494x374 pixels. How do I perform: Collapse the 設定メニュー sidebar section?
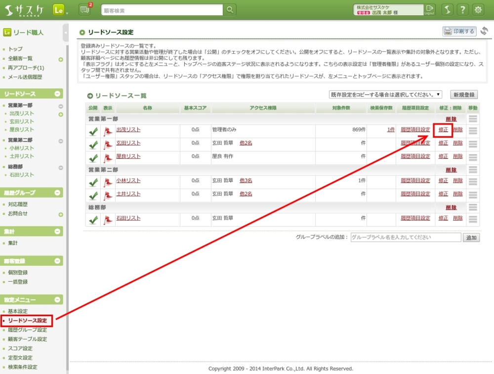coord(57,300)
